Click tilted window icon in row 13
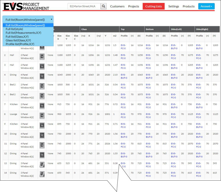The image size is (221, 192). (42, 165)
